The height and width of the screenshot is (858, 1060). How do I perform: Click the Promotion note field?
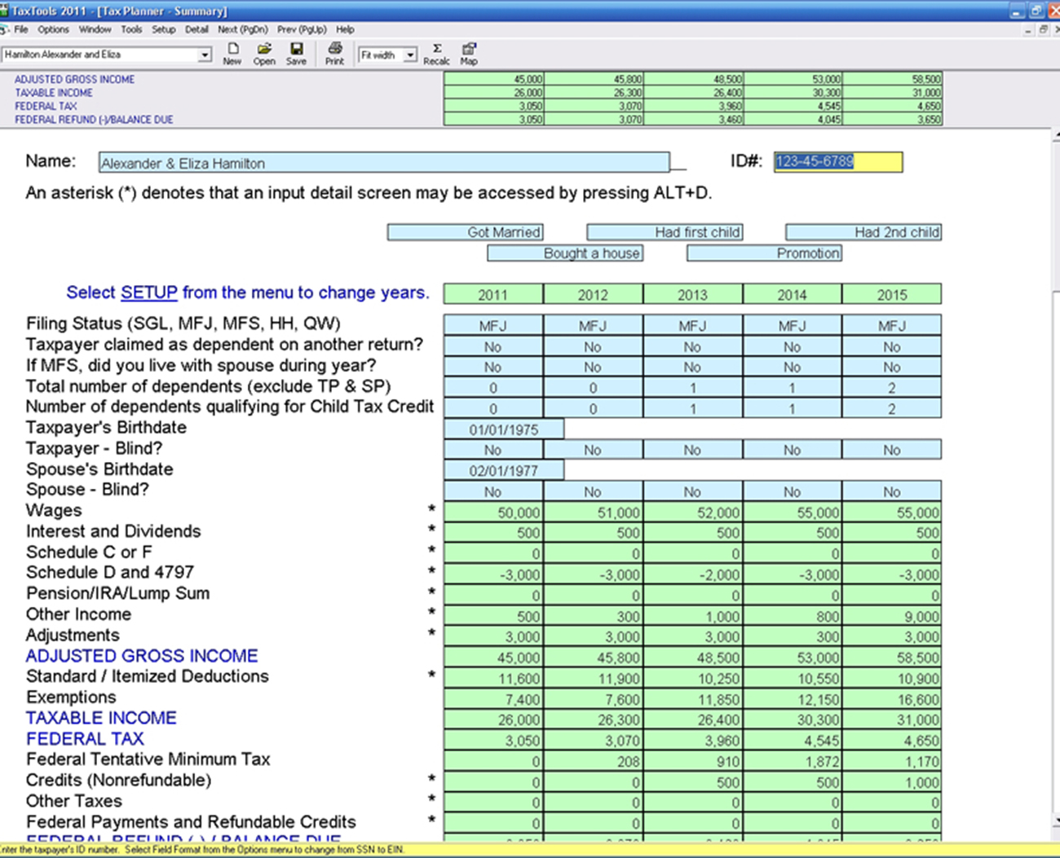tap(764, 253)
